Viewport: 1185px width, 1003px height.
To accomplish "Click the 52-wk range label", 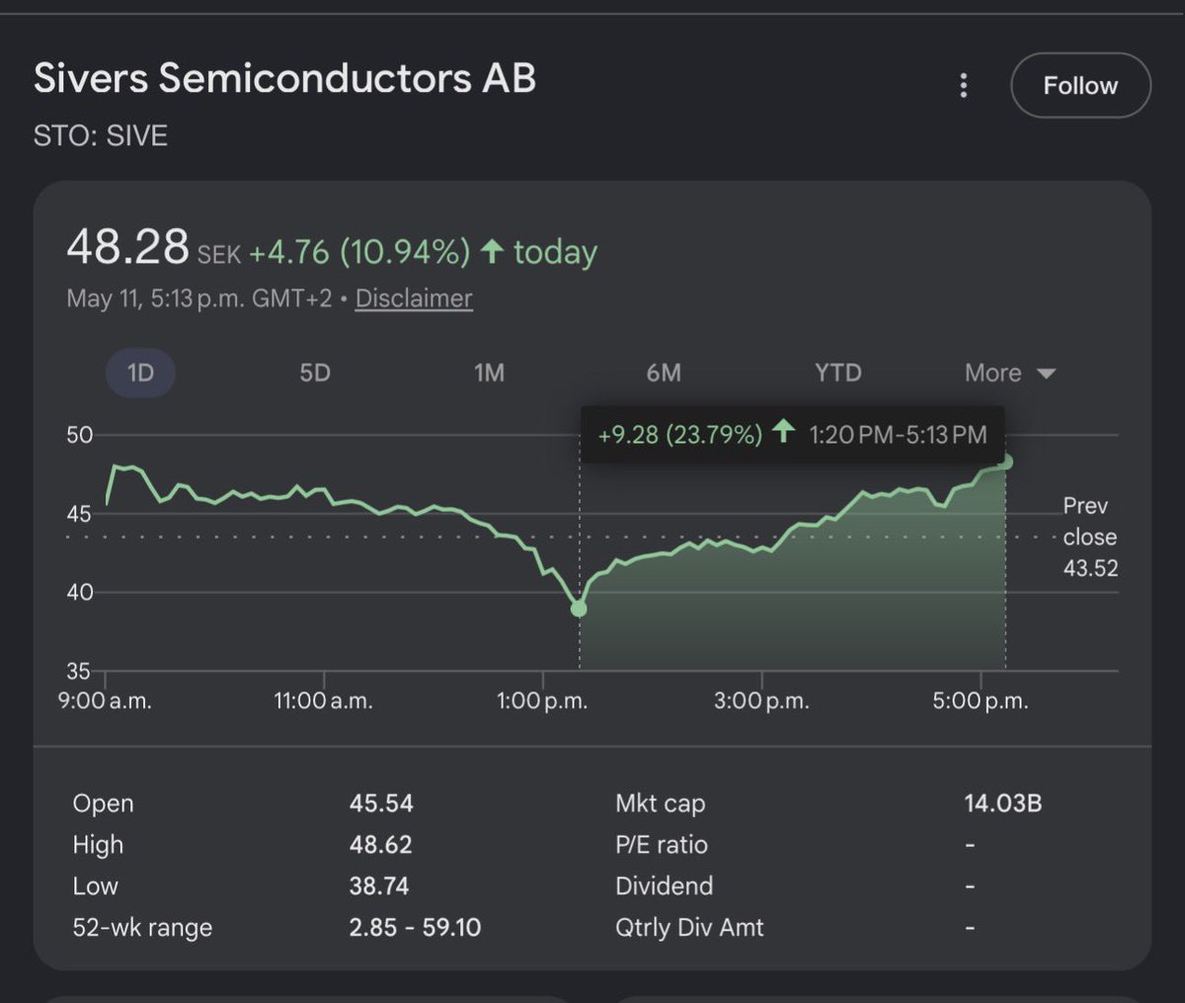I will 142,928.
